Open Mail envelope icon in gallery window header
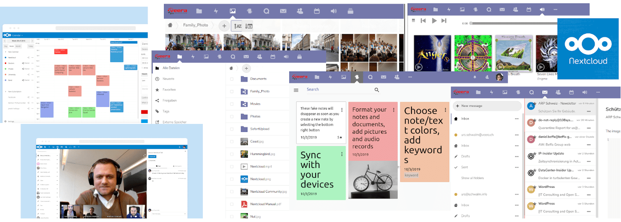The width and height of the screenshot is (621, 222). coord(283,11)
